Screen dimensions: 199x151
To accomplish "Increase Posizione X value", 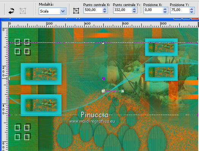I will tap(165, 9).
